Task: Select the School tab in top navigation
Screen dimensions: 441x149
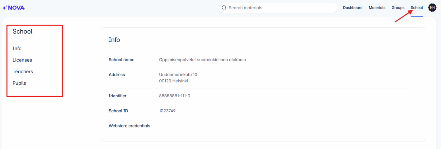Action: 417,8
